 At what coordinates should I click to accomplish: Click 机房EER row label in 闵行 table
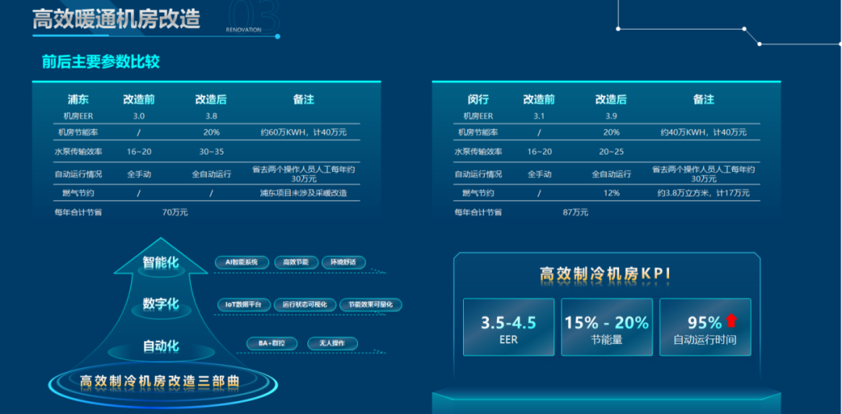tap(478, 115)
